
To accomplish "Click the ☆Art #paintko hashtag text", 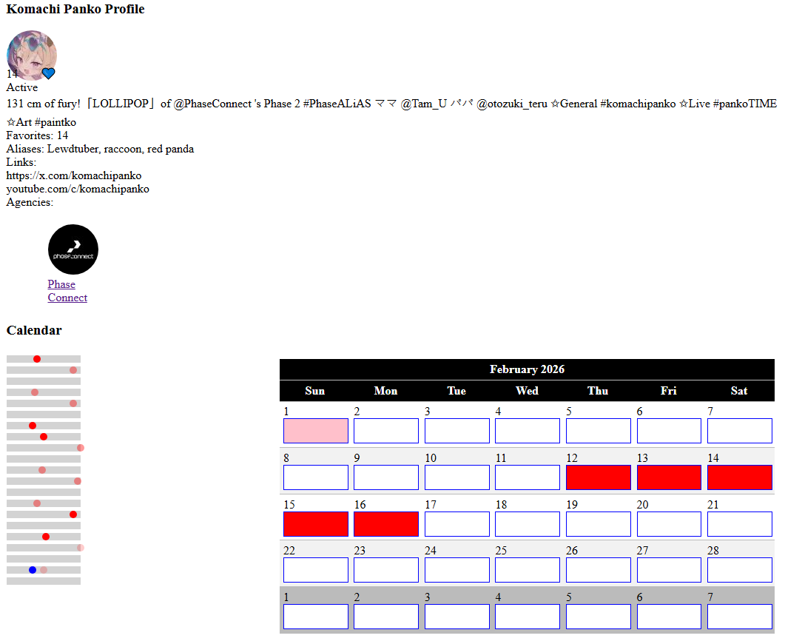I will point(41,122).
